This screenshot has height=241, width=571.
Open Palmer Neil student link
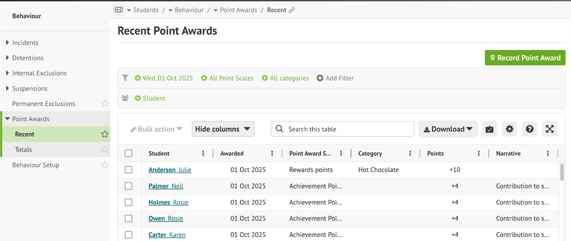(x=166, y=186)
